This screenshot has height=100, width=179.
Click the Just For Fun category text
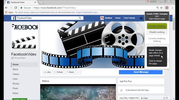(126, 81)
